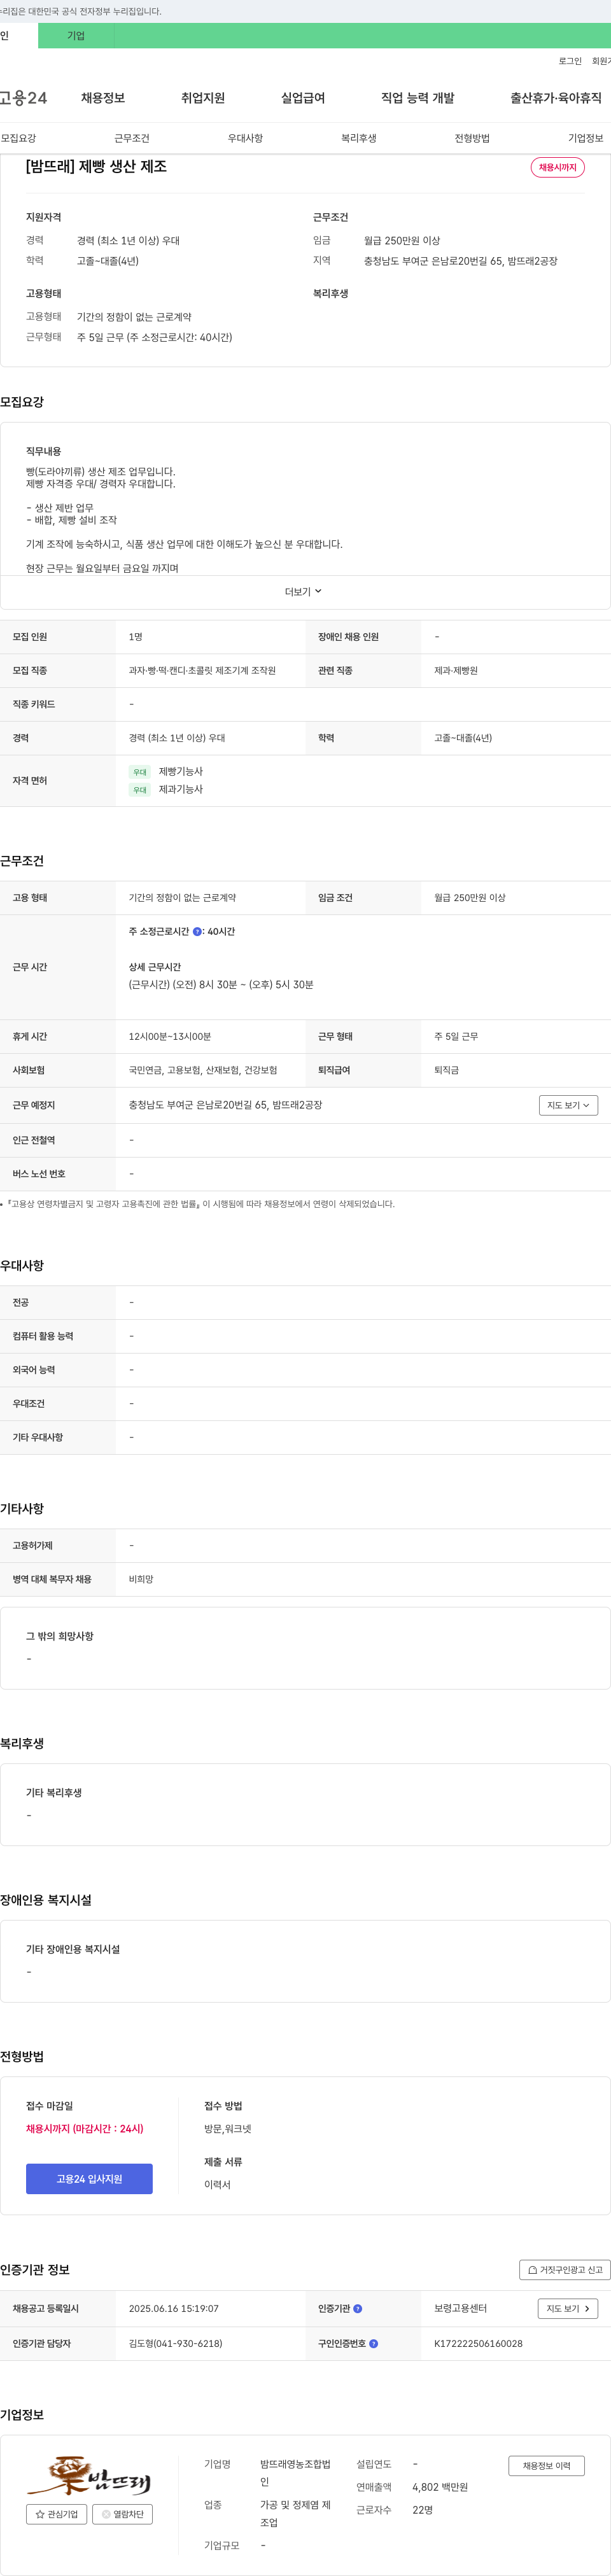Click break time 12시00분~13시00분

170,1036
